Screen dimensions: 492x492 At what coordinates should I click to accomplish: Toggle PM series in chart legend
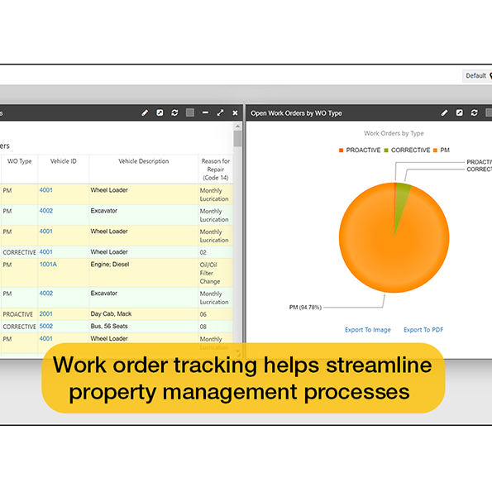[x=442, y=150]
